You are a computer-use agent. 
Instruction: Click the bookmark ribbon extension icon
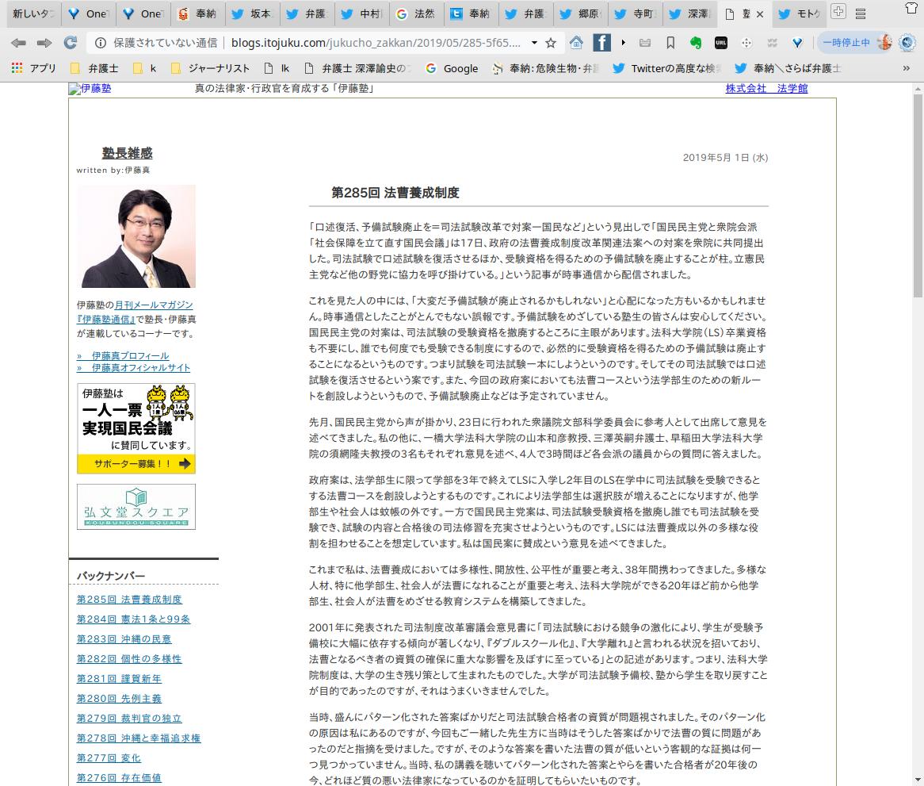[670, 43]
